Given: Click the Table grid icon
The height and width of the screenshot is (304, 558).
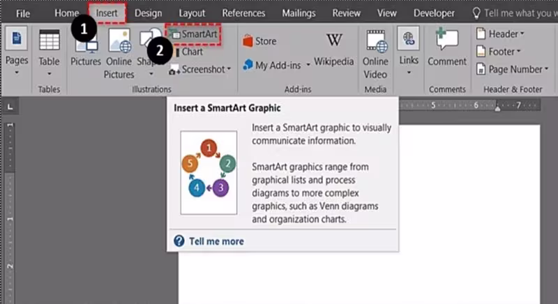Looking at the screenshot, I should (49, 40).
